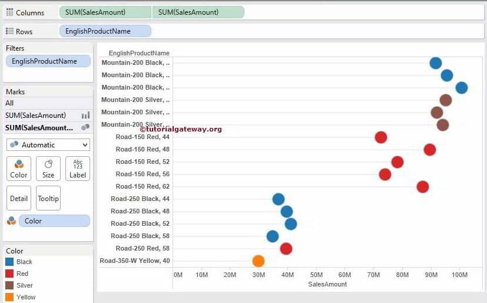This screenshot has height=303, width=487.
Task: Select the Black legend label
Action: coord(24,262)
